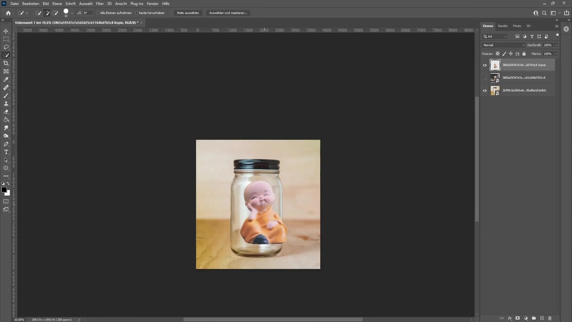Open the Edit Toolbar ellipsis

pos(6,176)
